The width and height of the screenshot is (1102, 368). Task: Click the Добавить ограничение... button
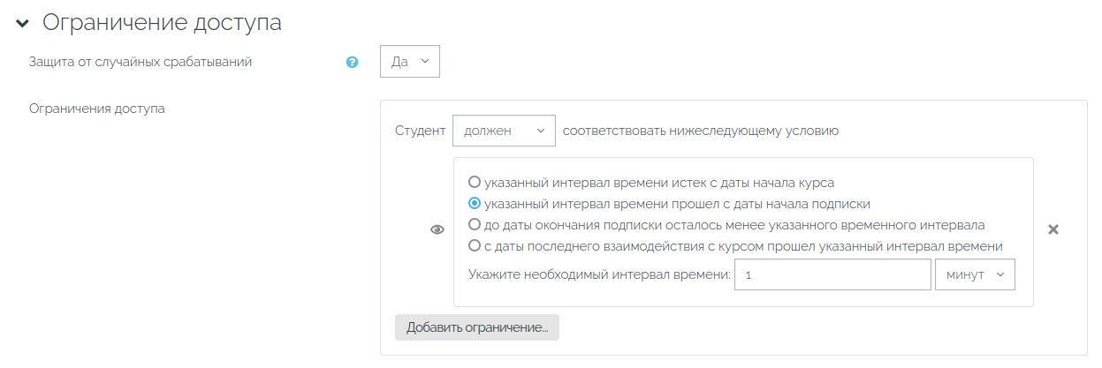pos(477,327)
